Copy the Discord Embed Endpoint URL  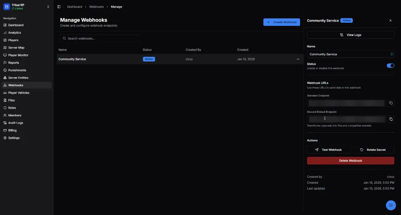(x=391, y=119)
